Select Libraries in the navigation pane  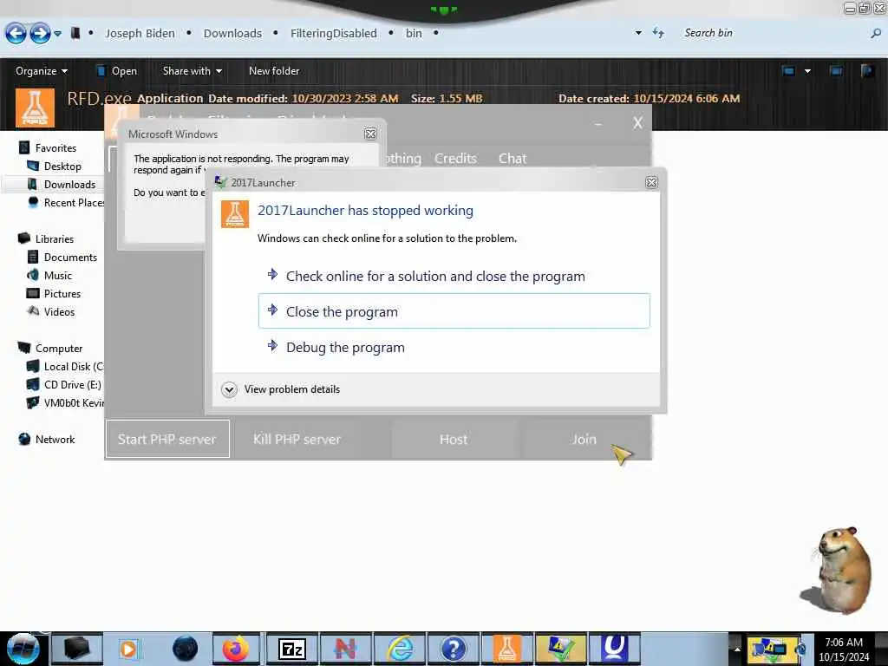coord(55,239)
